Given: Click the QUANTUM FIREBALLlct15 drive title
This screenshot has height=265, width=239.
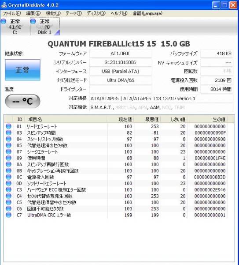Looking at the screenshot, I should [x=119, y=44].
